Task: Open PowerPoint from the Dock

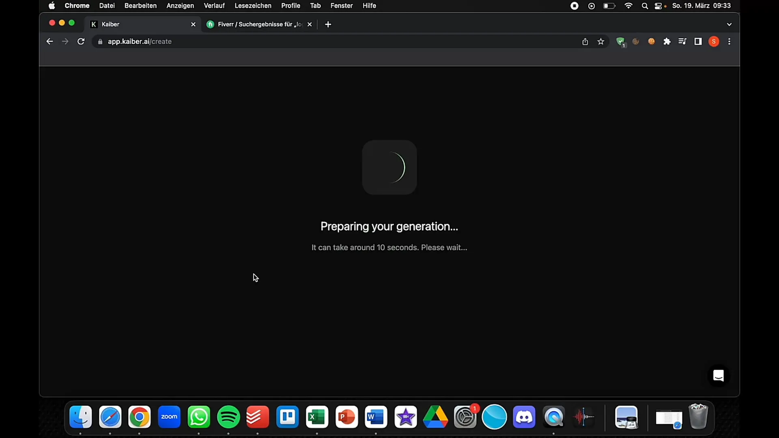Action: point(346,417)
